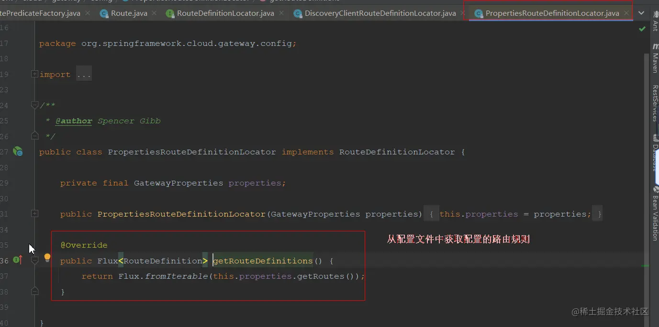Click the folded constructor body this.properties = properties
659x327 pixels.
(515, 214)
